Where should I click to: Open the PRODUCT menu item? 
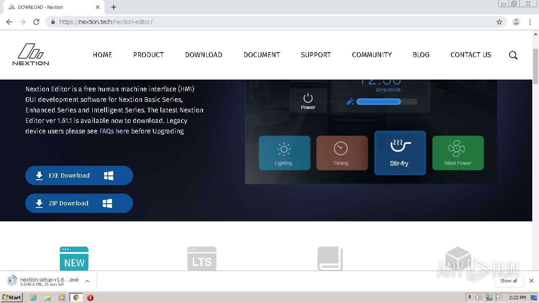[x=149, y=55]
